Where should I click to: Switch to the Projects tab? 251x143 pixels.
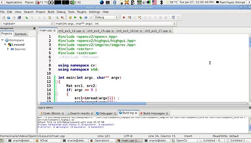[7, 33]
